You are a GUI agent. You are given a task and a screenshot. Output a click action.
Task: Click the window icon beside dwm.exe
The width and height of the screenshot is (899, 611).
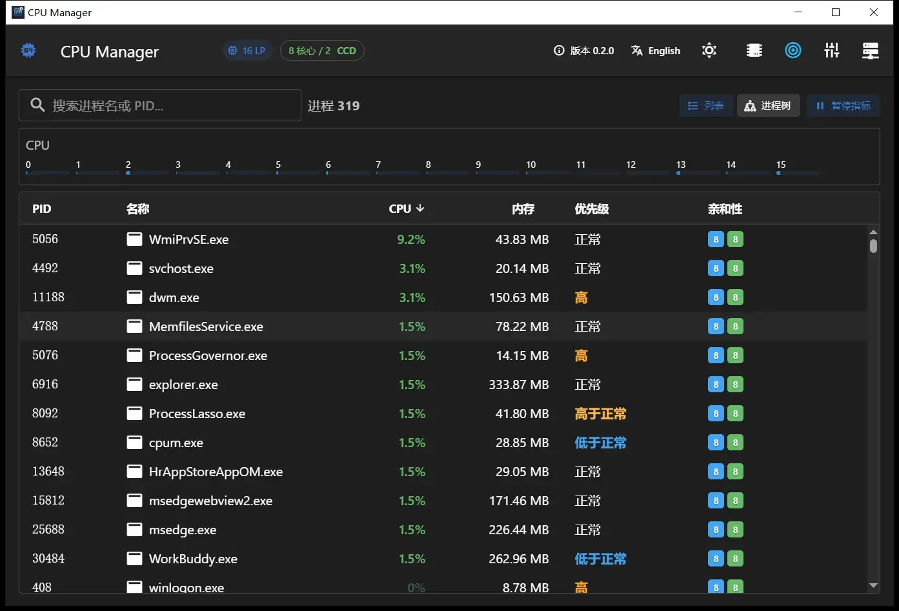coord(134,297)
